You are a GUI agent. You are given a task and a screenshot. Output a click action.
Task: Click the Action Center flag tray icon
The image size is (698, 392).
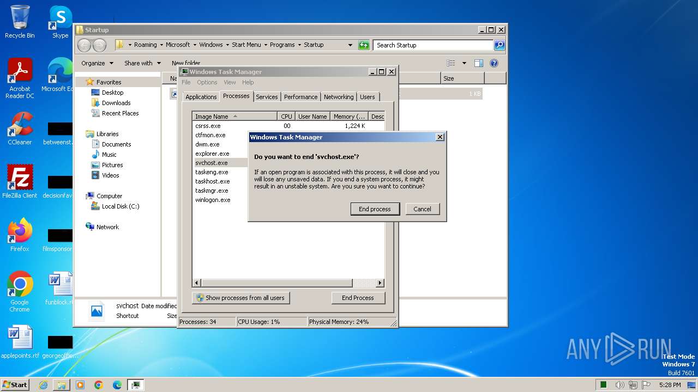coord(646,385)
